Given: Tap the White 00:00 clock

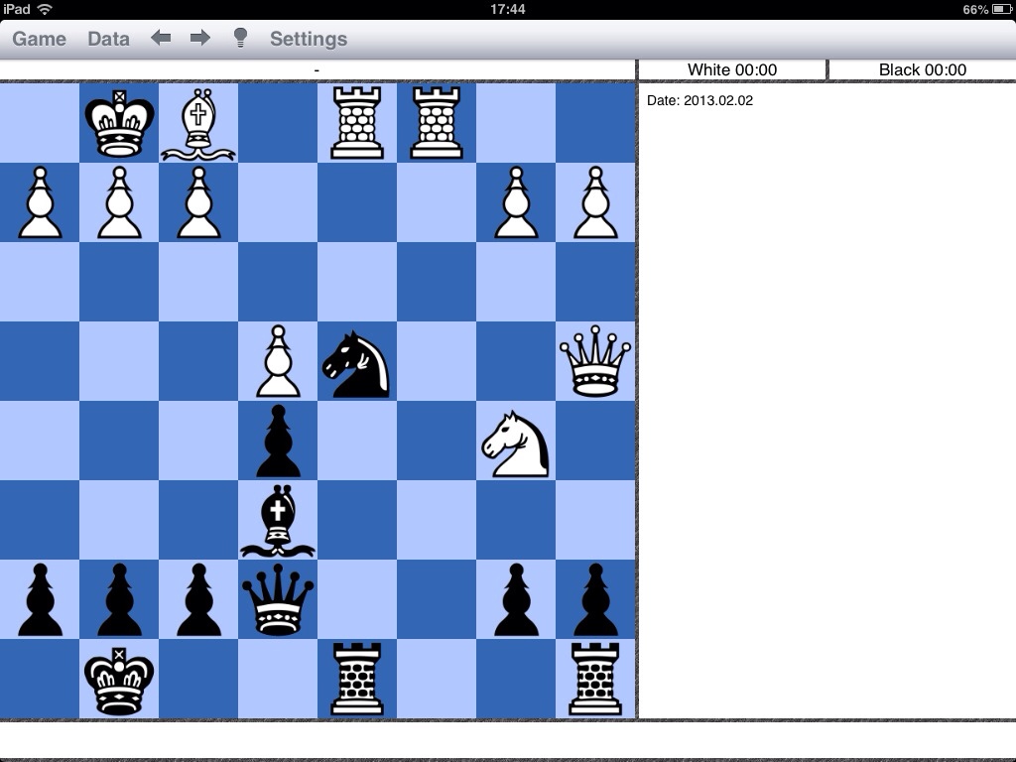Looking at the screenshot, I should pos(732,69).
